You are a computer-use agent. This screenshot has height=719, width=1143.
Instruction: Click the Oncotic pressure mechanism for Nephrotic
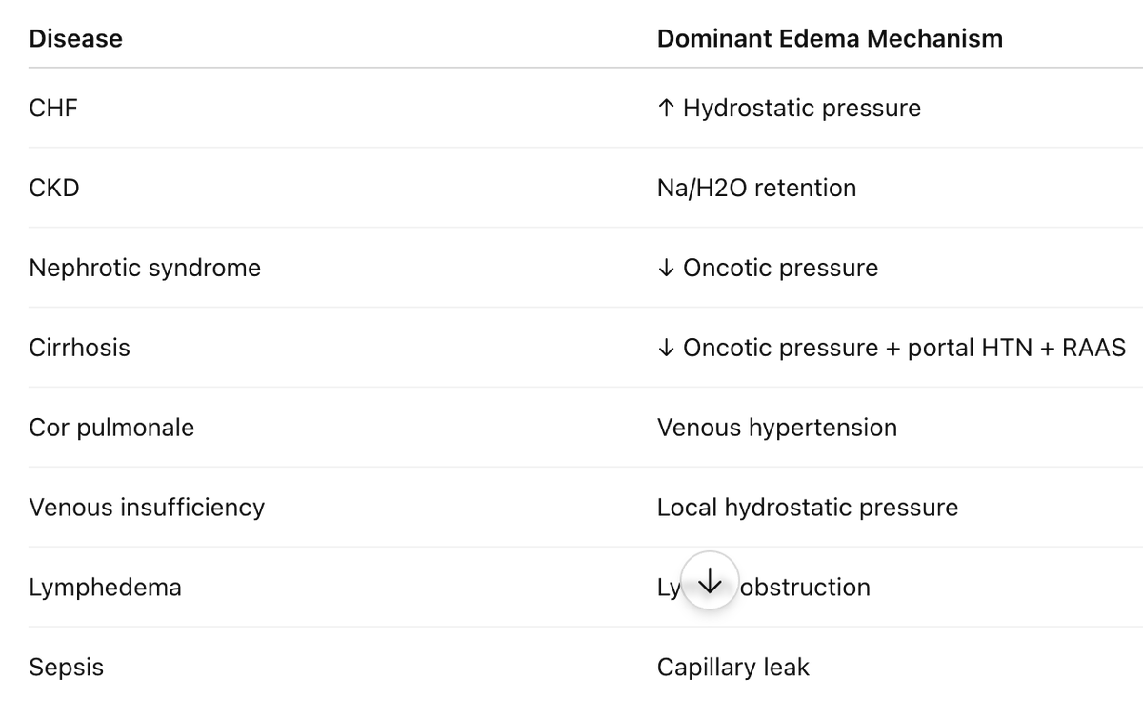(x=780, y=268)
